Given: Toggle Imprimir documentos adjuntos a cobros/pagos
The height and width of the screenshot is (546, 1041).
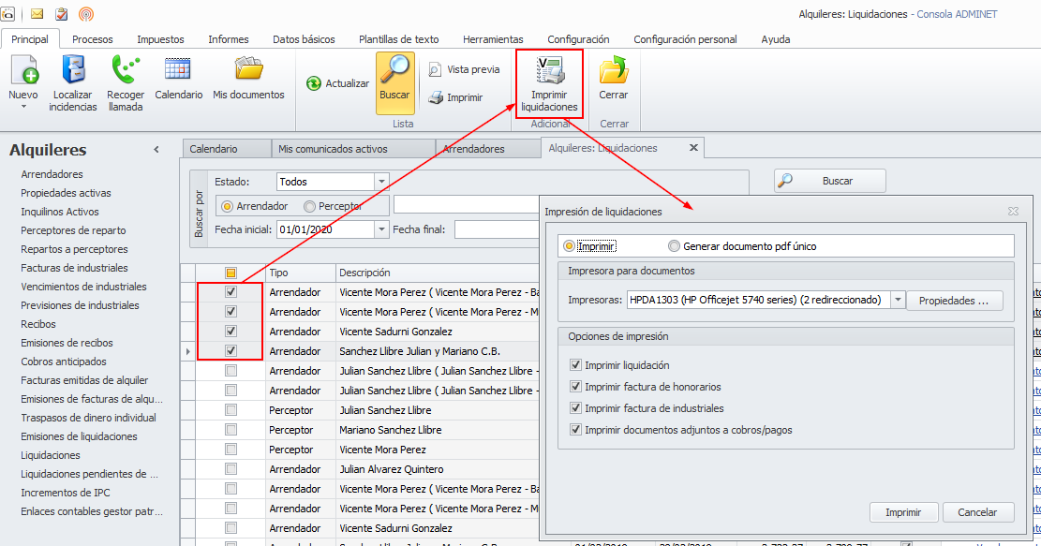Looking at the screenshot, I should tap(575, 430).
